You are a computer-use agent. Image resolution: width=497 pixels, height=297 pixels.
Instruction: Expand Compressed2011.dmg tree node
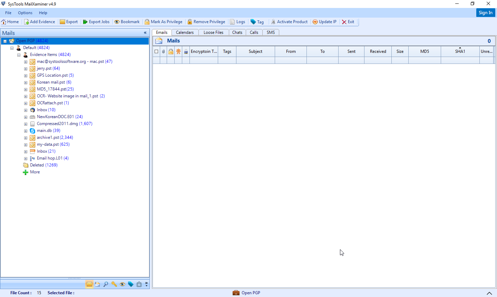pyautogui.click(x=26, y=124)
